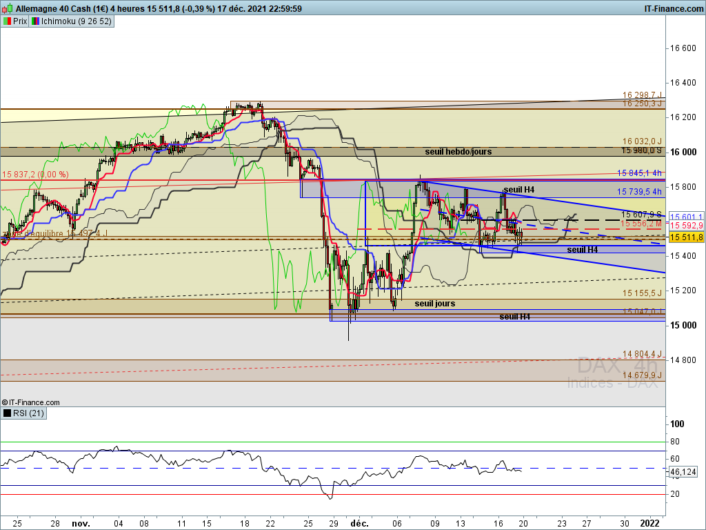Click the 15 556,2 M level label
Image resolution: width=706 pixels, height=530 pixels.
(x=641, y=224)
